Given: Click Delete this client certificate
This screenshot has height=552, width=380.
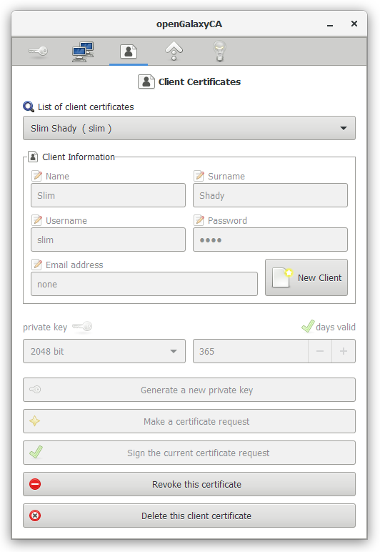Looking at the screenshot, I should pyautogui.click(x=189, y=516).
